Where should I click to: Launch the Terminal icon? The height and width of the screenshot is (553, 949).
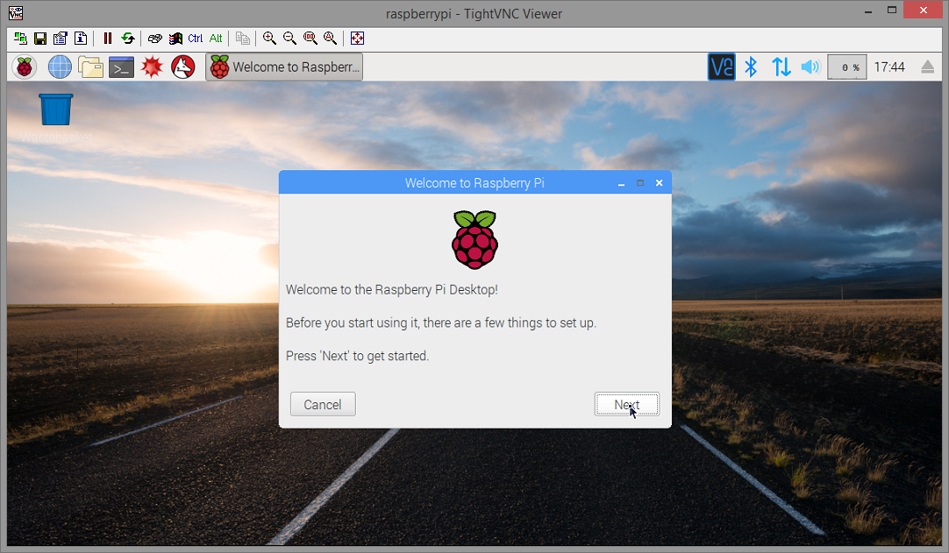(121, 67)
